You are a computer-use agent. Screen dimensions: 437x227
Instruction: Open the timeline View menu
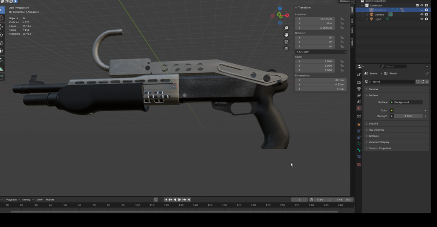pyautogui.click(x=40, y=200)
